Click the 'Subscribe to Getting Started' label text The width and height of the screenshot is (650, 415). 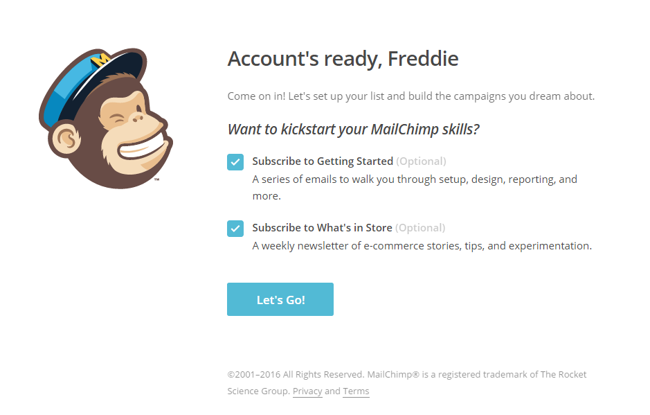(x=323, y=161)
